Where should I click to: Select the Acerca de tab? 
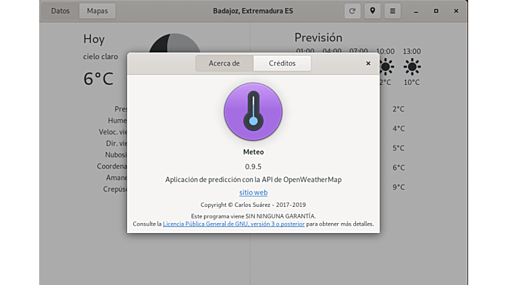coord(224,63)
